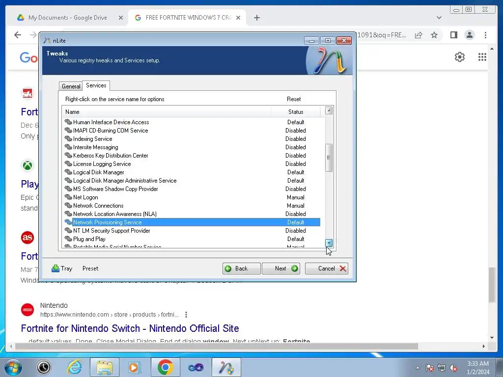
Task: Open the Windows Start menu
Action: tap(13, 367)
